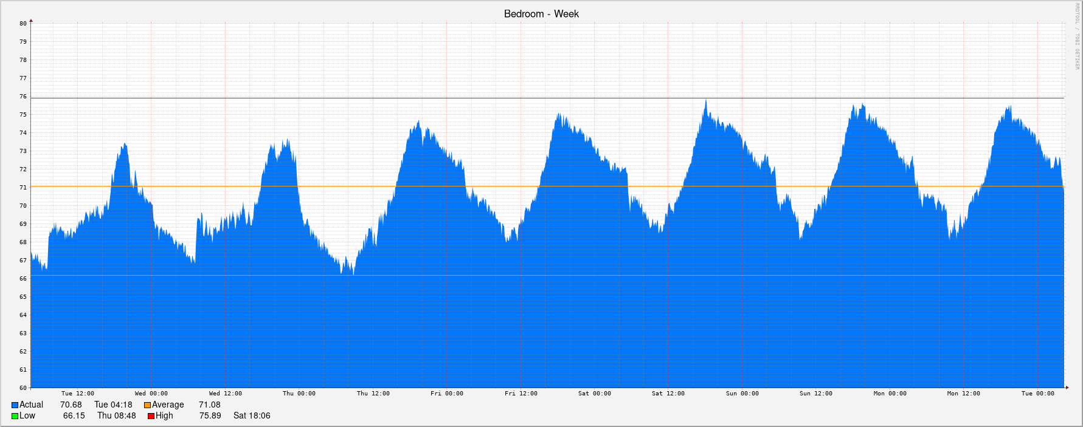The width and height of the screenshot is (1083, 427).
Task: Click the 'Sun 12:00' x-axis label
Action: (816, 394)
